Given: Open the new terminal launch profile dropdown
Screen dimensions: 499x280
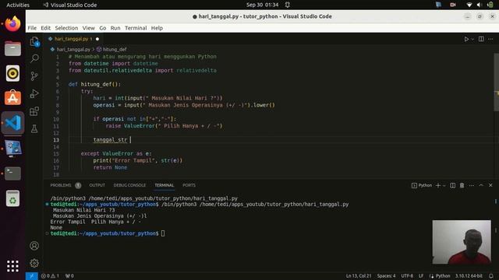Looking at the screenshot, I should click(444, 185).
